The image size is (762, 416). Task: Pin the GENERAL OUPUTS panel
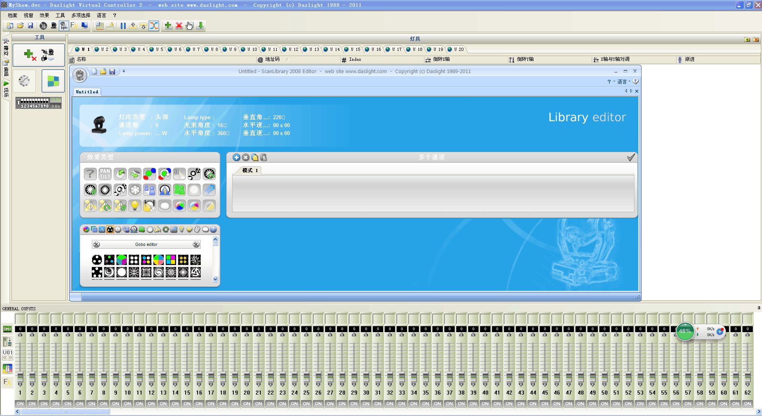tap(758, 308)
